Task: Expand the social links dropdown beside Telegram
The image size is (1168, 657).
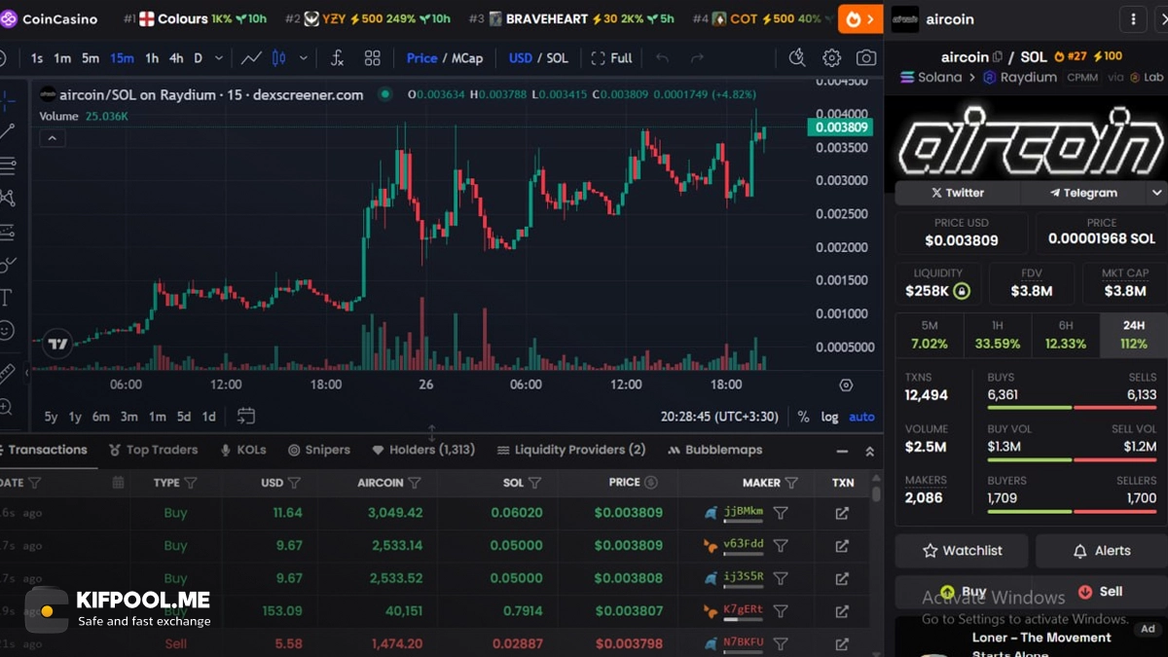Action: pyautogui.click(x=1156, y=193)
